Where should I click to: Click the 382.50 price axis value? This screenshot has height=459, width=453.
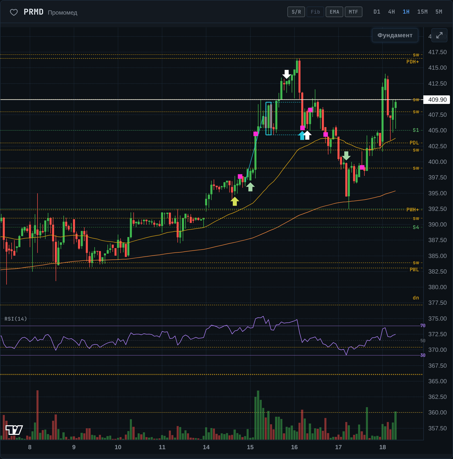437,272
